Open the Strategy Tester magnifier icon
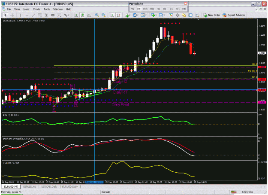The width and height of the screenshot is (268, 195). coord(197,15)
